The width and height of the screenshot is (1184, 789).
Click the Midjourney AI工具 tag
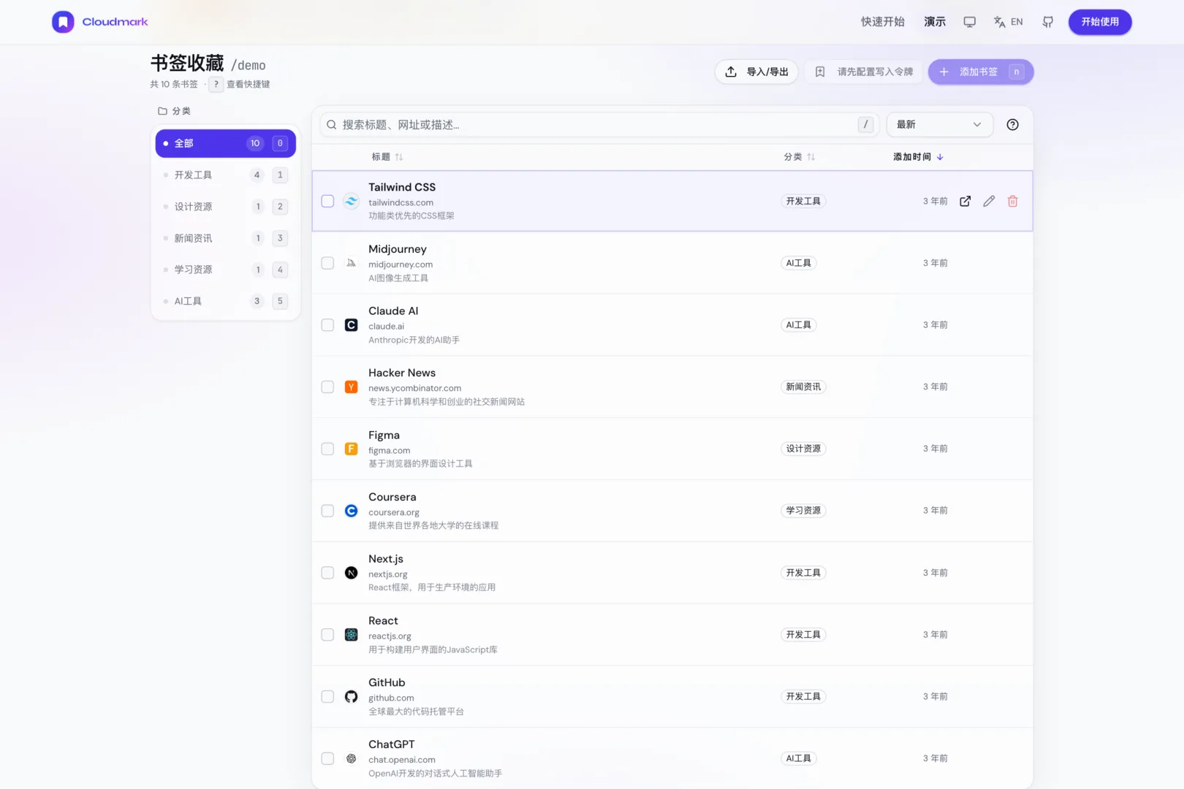pos(798,263)
